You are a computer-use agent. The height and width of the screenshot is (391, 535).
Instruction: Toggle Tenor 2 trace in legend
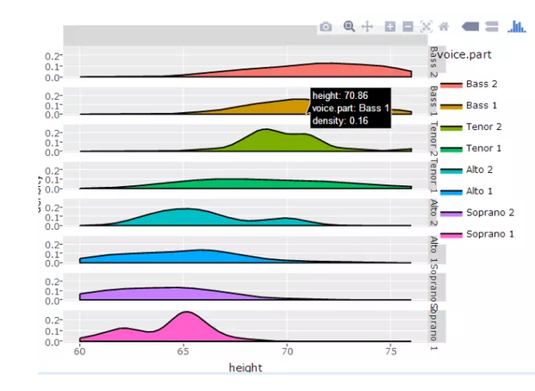471,127
